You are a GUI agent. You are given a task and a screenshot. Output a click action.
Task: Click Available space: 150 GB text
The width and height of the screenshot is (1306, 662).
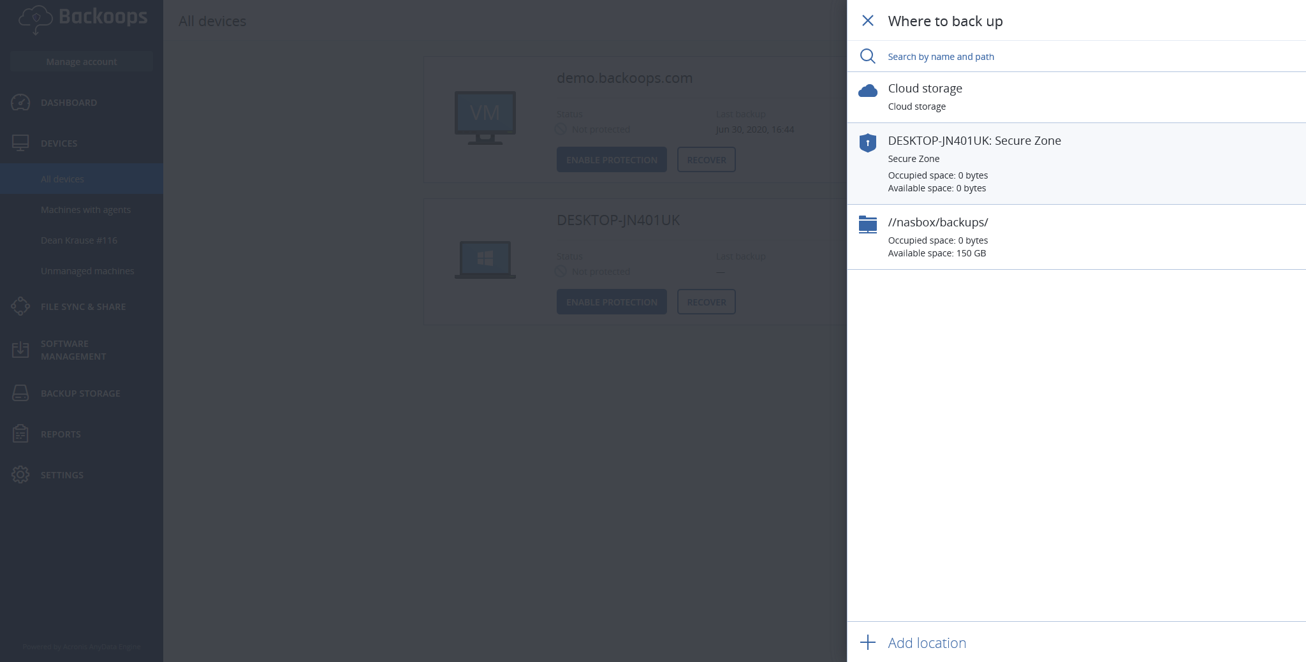point(937,253)
